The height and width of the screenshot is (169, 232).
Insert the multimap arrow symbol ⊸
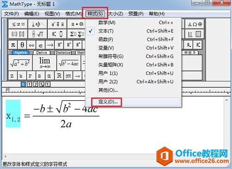77,76
